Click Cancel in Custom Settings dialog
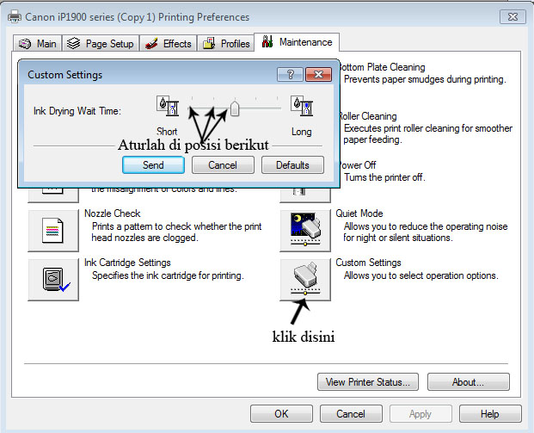The image size is (534, 433). tap(223, 165)
